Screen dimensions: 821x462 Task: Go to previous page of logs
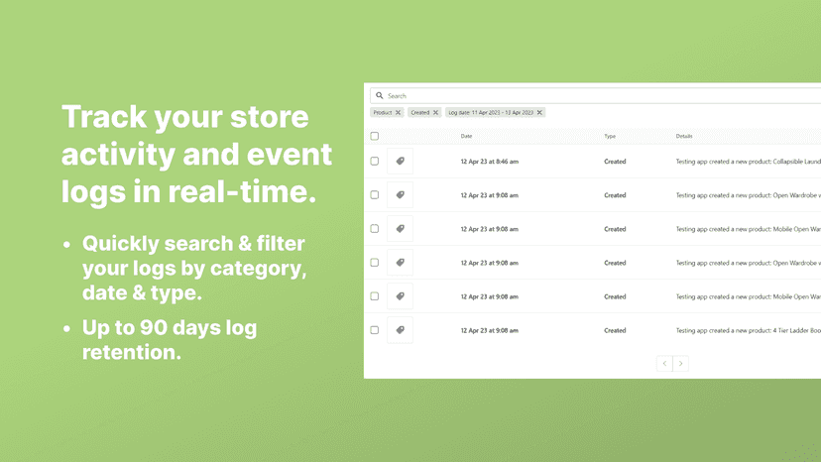tap(664, 364)
